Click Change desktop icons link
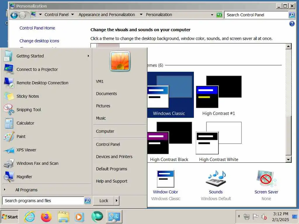299x224 pixels. click(x=39, y=41)
